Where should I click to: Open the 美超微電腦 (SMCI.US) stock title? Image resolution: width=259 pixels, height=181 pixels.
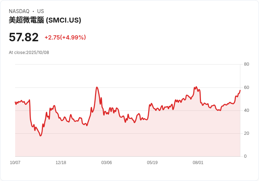click(x=45, y=20)
